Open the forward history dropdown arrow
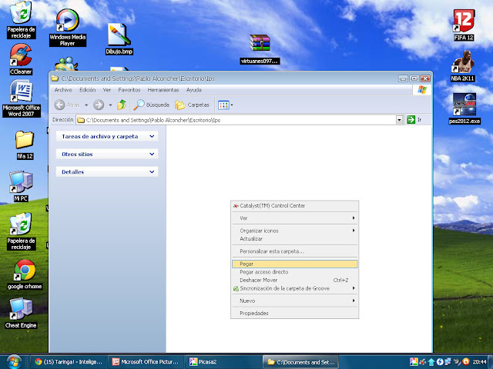Screen dimensions: 493x369 (110, 105)
